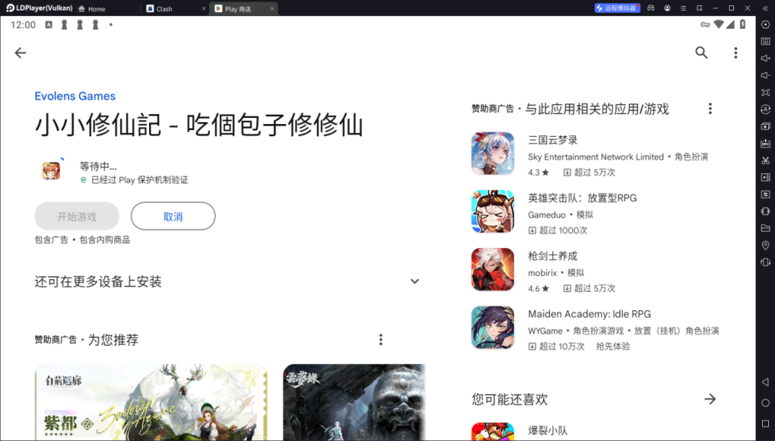This screenshot has height=441, width=775.
Task: Click the install APK icon
Action: [766, 143]
